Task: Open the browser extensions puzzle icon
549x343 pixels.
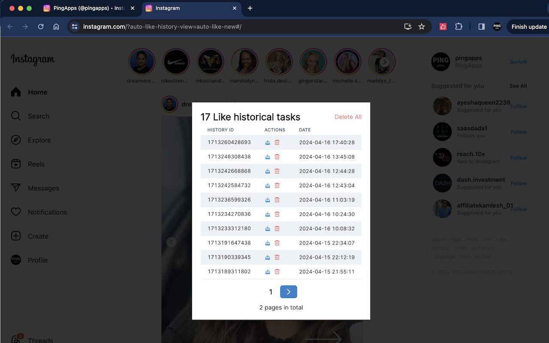Action: coord(459,26)
